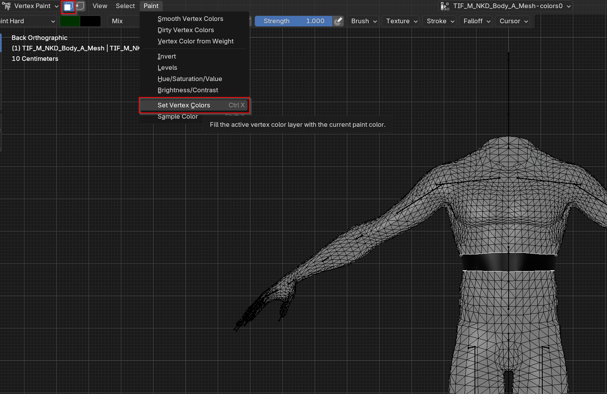607x394 pixels.
Task: Open the View menu
Action: (x=100, y=6)
